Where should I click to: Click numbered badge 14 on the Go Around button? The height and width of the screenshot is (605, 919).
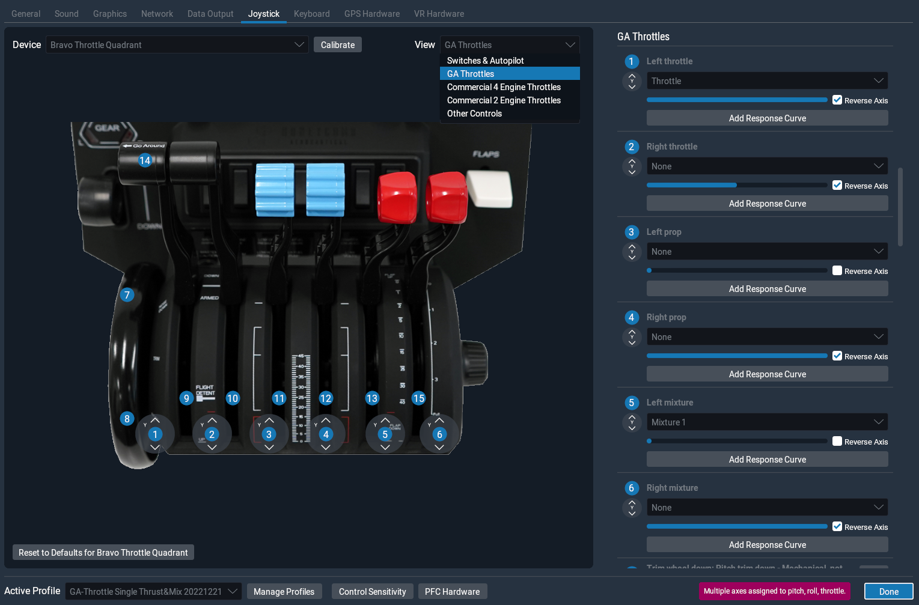144,160
